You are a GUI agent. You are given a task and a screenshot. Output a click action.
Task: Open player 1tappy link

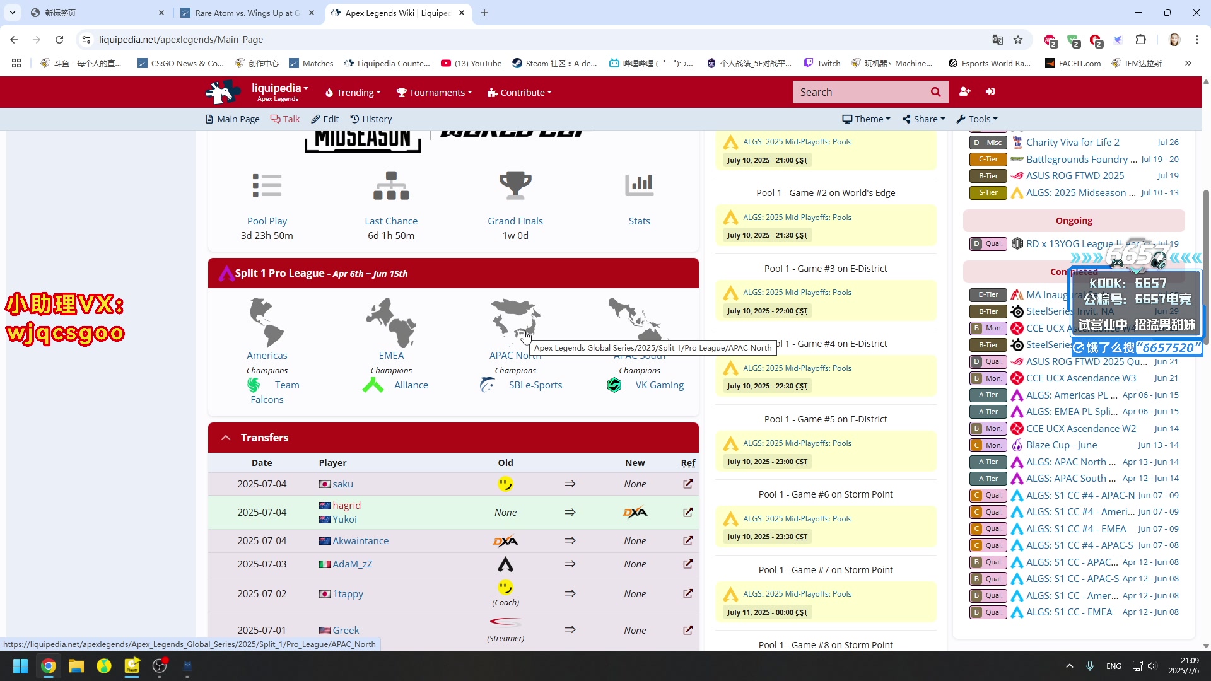348,594
